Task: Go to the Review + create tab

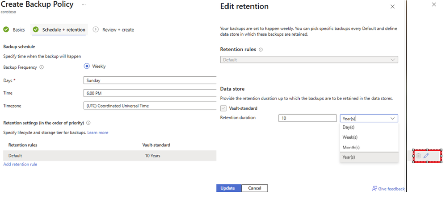Action: [x=118, y=30]
